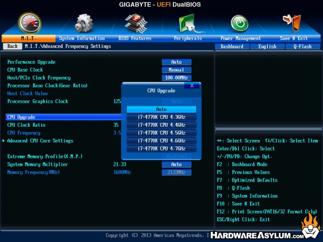Click the Save & Exit door icon

[292, 23]
